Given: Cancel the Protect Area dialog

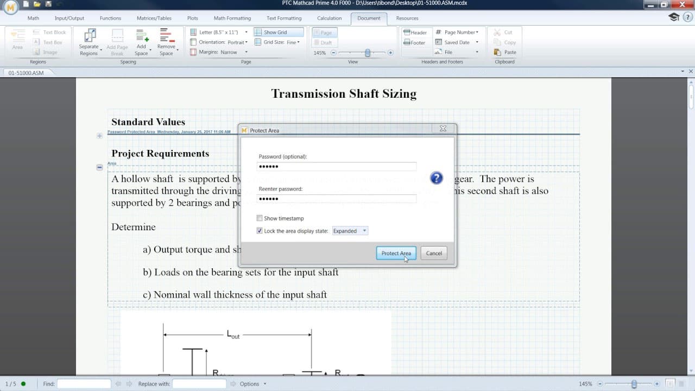Looking at the screenshot, I should click(x=433, y=253).
